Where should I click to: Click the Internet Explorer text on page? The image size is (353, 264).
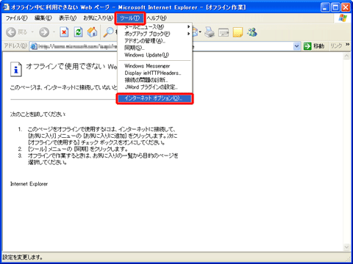click(29, 184)
